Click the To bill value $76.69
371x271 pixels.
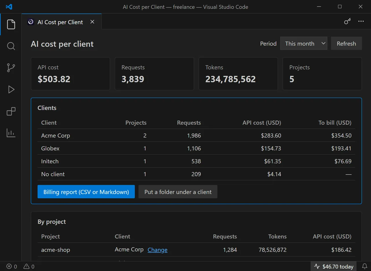point(343,161)
